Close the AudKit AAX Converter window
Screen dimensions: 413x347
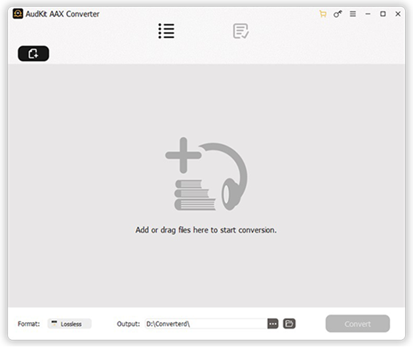398,14
